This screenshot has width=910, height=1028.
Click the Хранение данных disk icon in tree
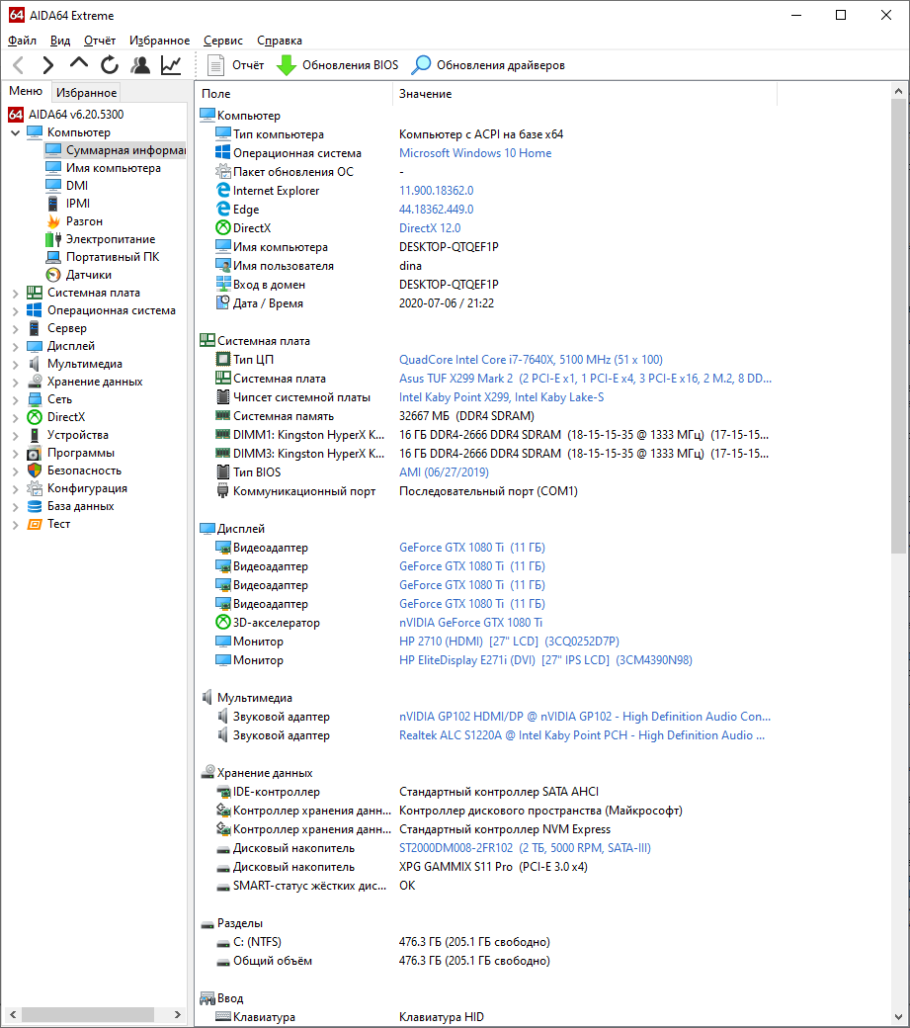(x=35, y=382)
